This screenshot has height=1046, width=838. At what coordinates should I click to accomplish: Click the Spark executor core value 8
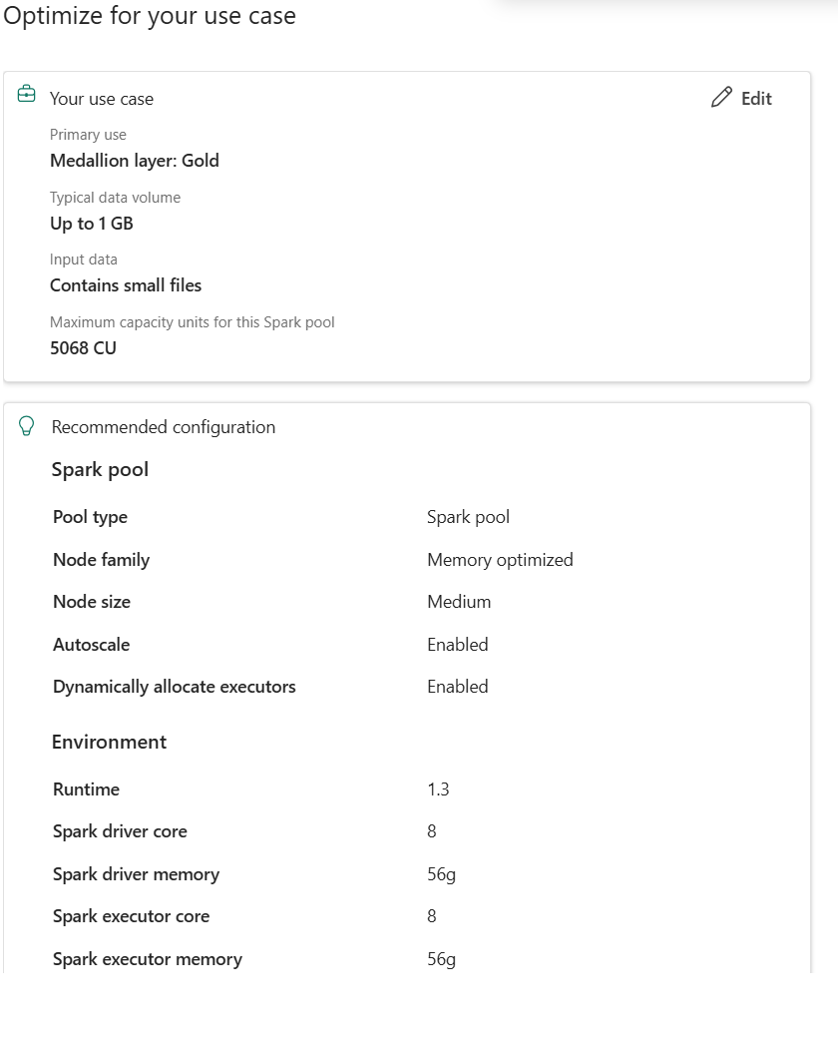point(433,916)
